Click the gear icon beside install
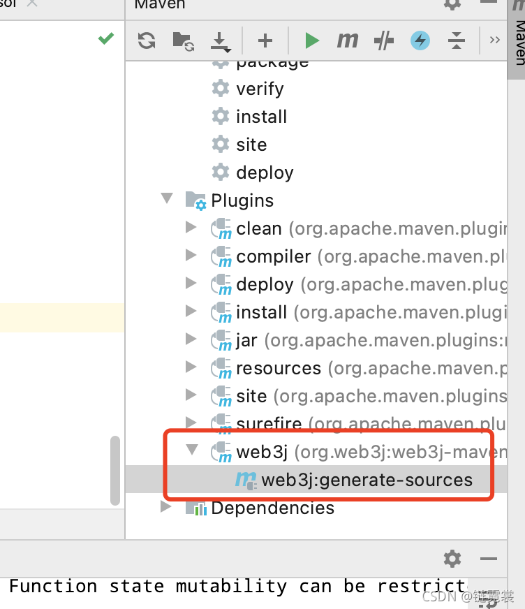The width and height of the screenshot is (525, 609). coord(221,117)
